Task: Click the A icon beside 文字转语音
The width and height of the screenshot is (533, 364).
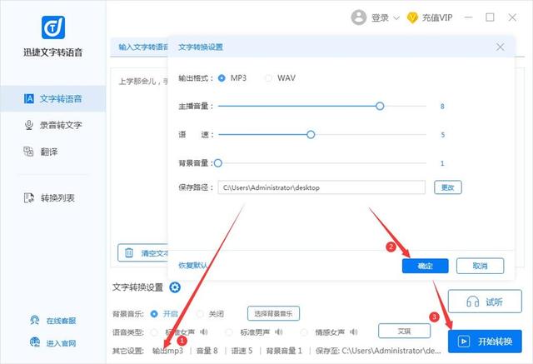Action: coord(29,99)
